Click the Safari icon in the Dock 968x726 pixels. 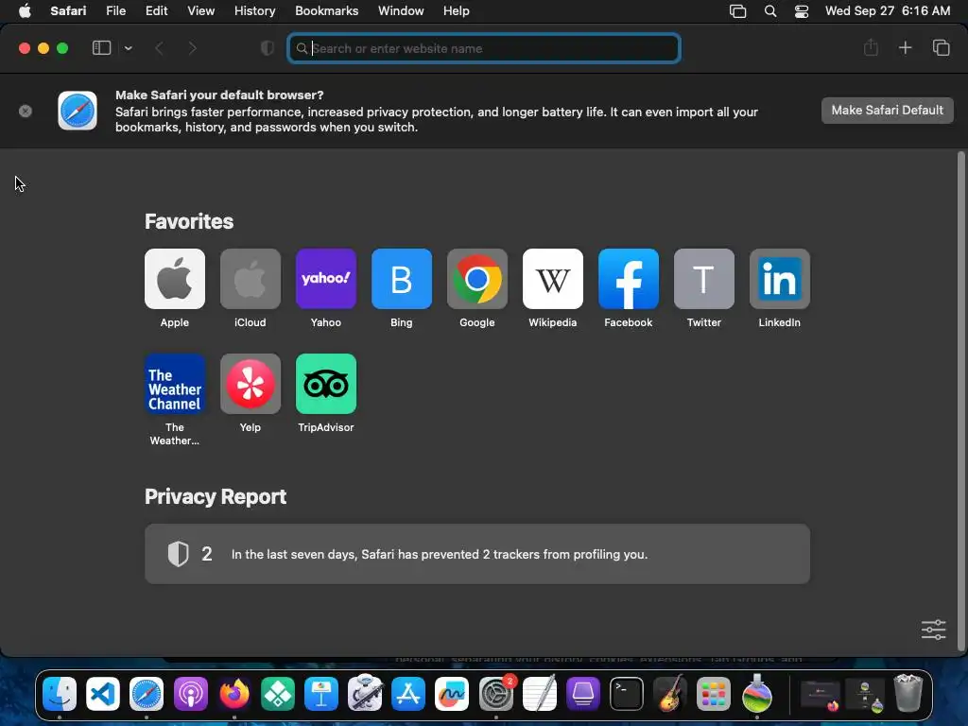pos(147,693)
